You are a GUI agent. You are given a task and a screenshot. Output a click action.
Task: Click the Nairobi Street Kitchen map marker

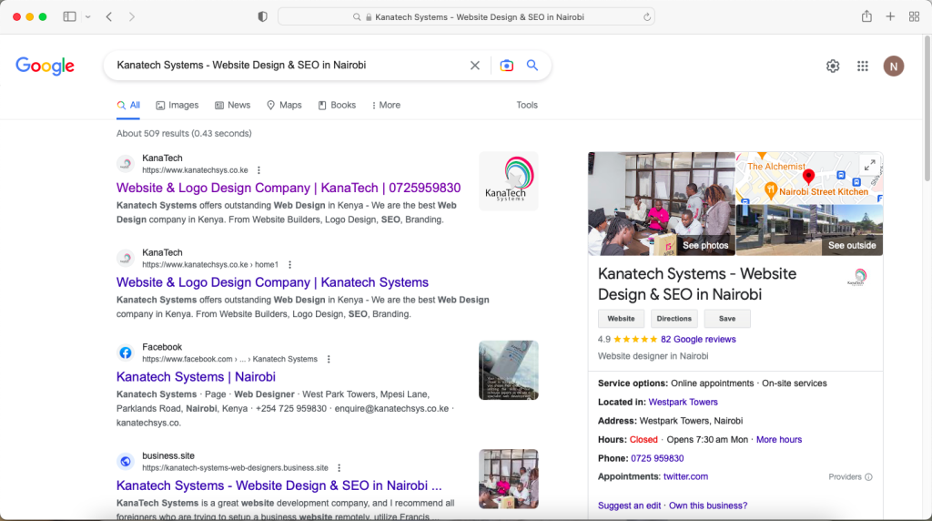point(770,191)
